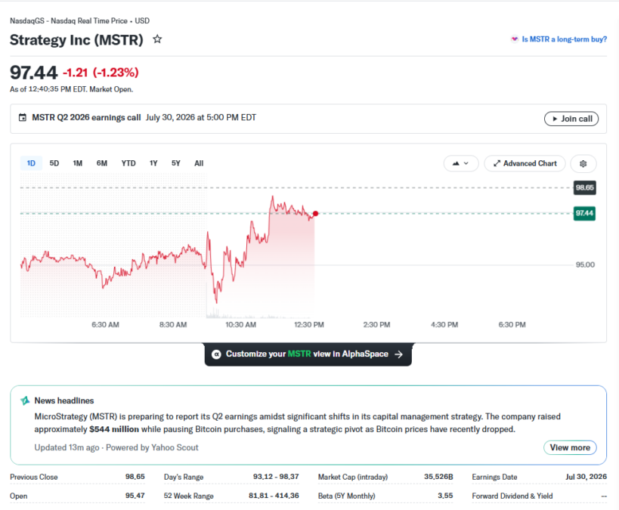The width and height of the screenshot is (619, 510).
Task: Open the chart type dropdown
Action: pyautogui.click(x=461, y=163)
